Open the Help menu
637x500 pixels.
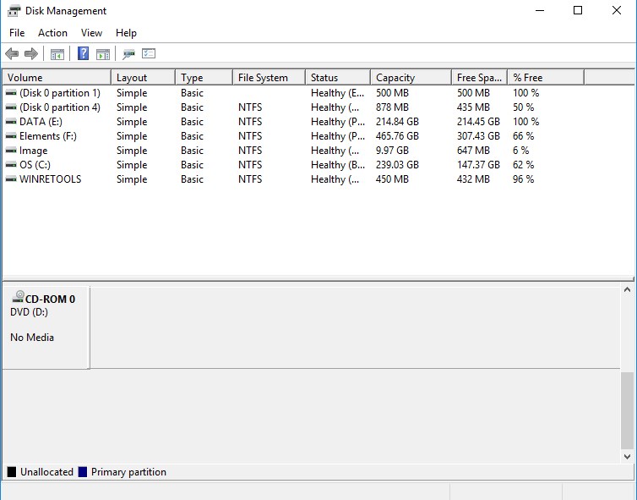(126, 33)
